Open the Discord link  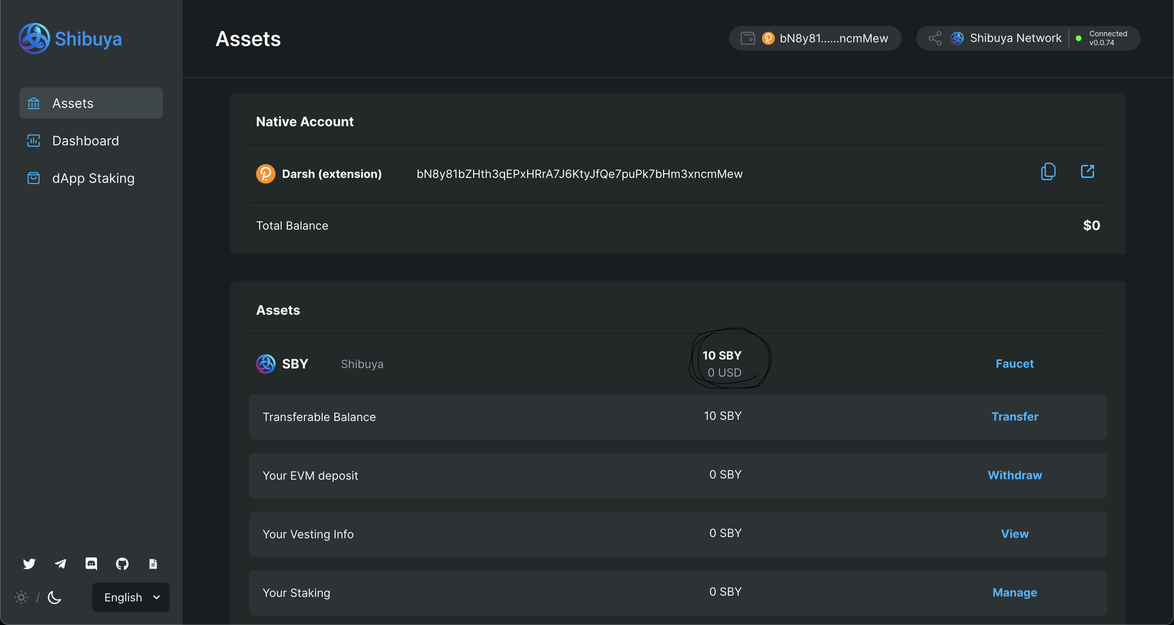tap(91, 564)
